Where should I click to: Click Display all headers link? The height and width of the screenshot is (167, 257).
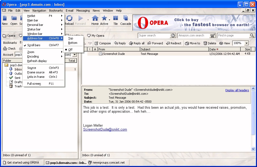(237, 90)
